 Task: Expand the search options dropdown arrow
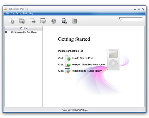121,19
